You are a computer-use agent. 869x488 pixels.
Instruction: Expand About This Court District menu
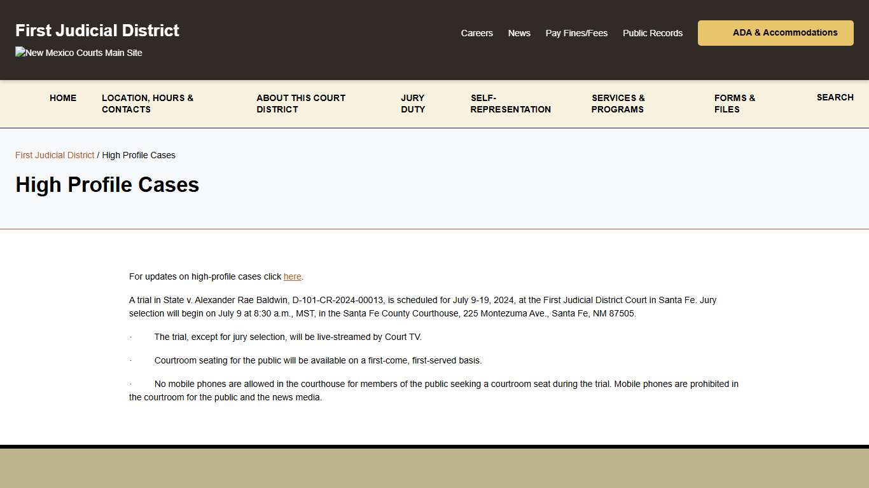pyautogui.click(x=301, y=104)
